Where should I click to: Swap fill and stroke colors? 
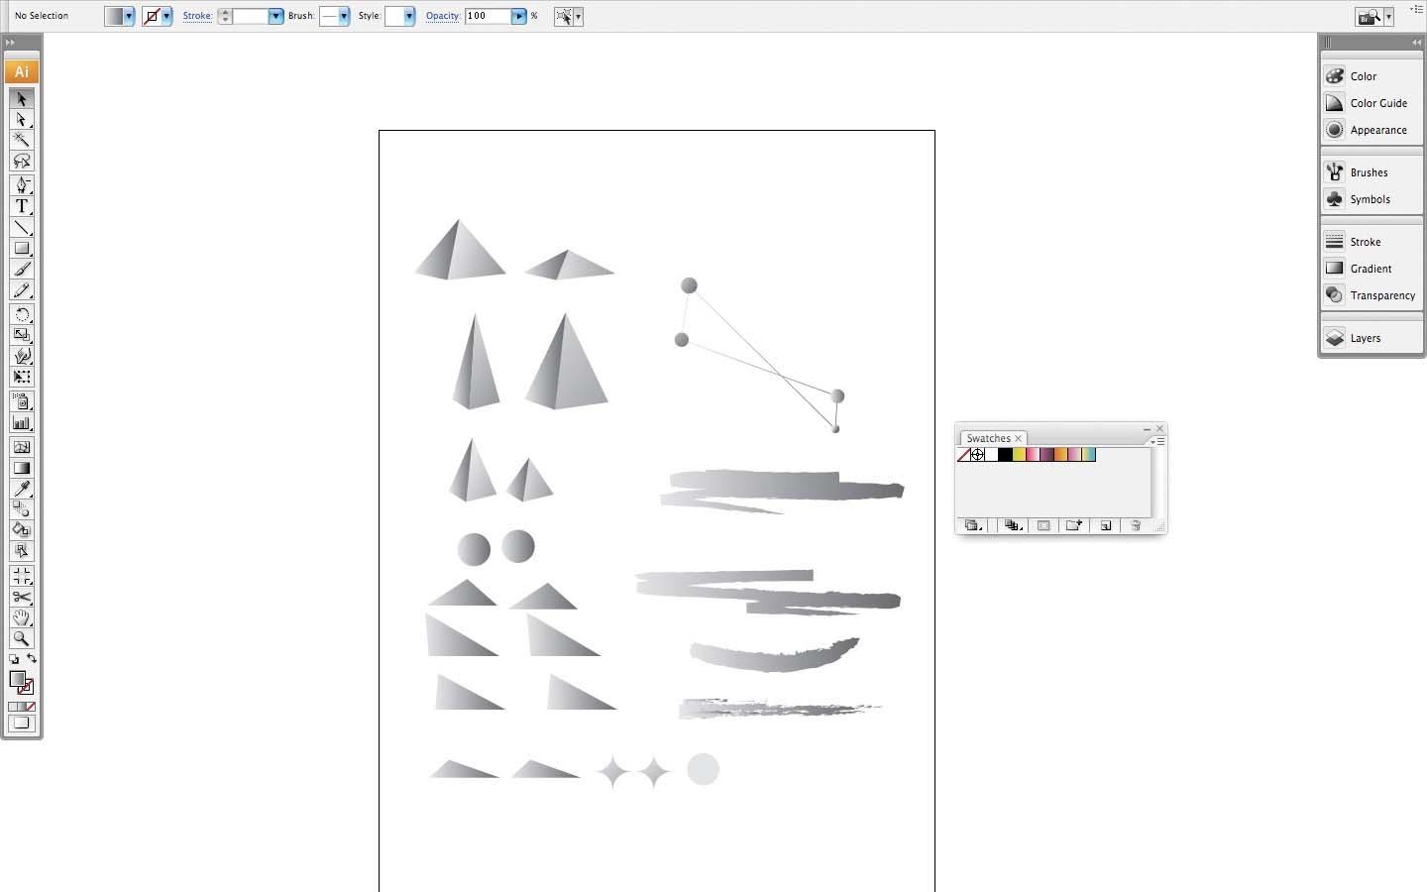click(32, 659)
